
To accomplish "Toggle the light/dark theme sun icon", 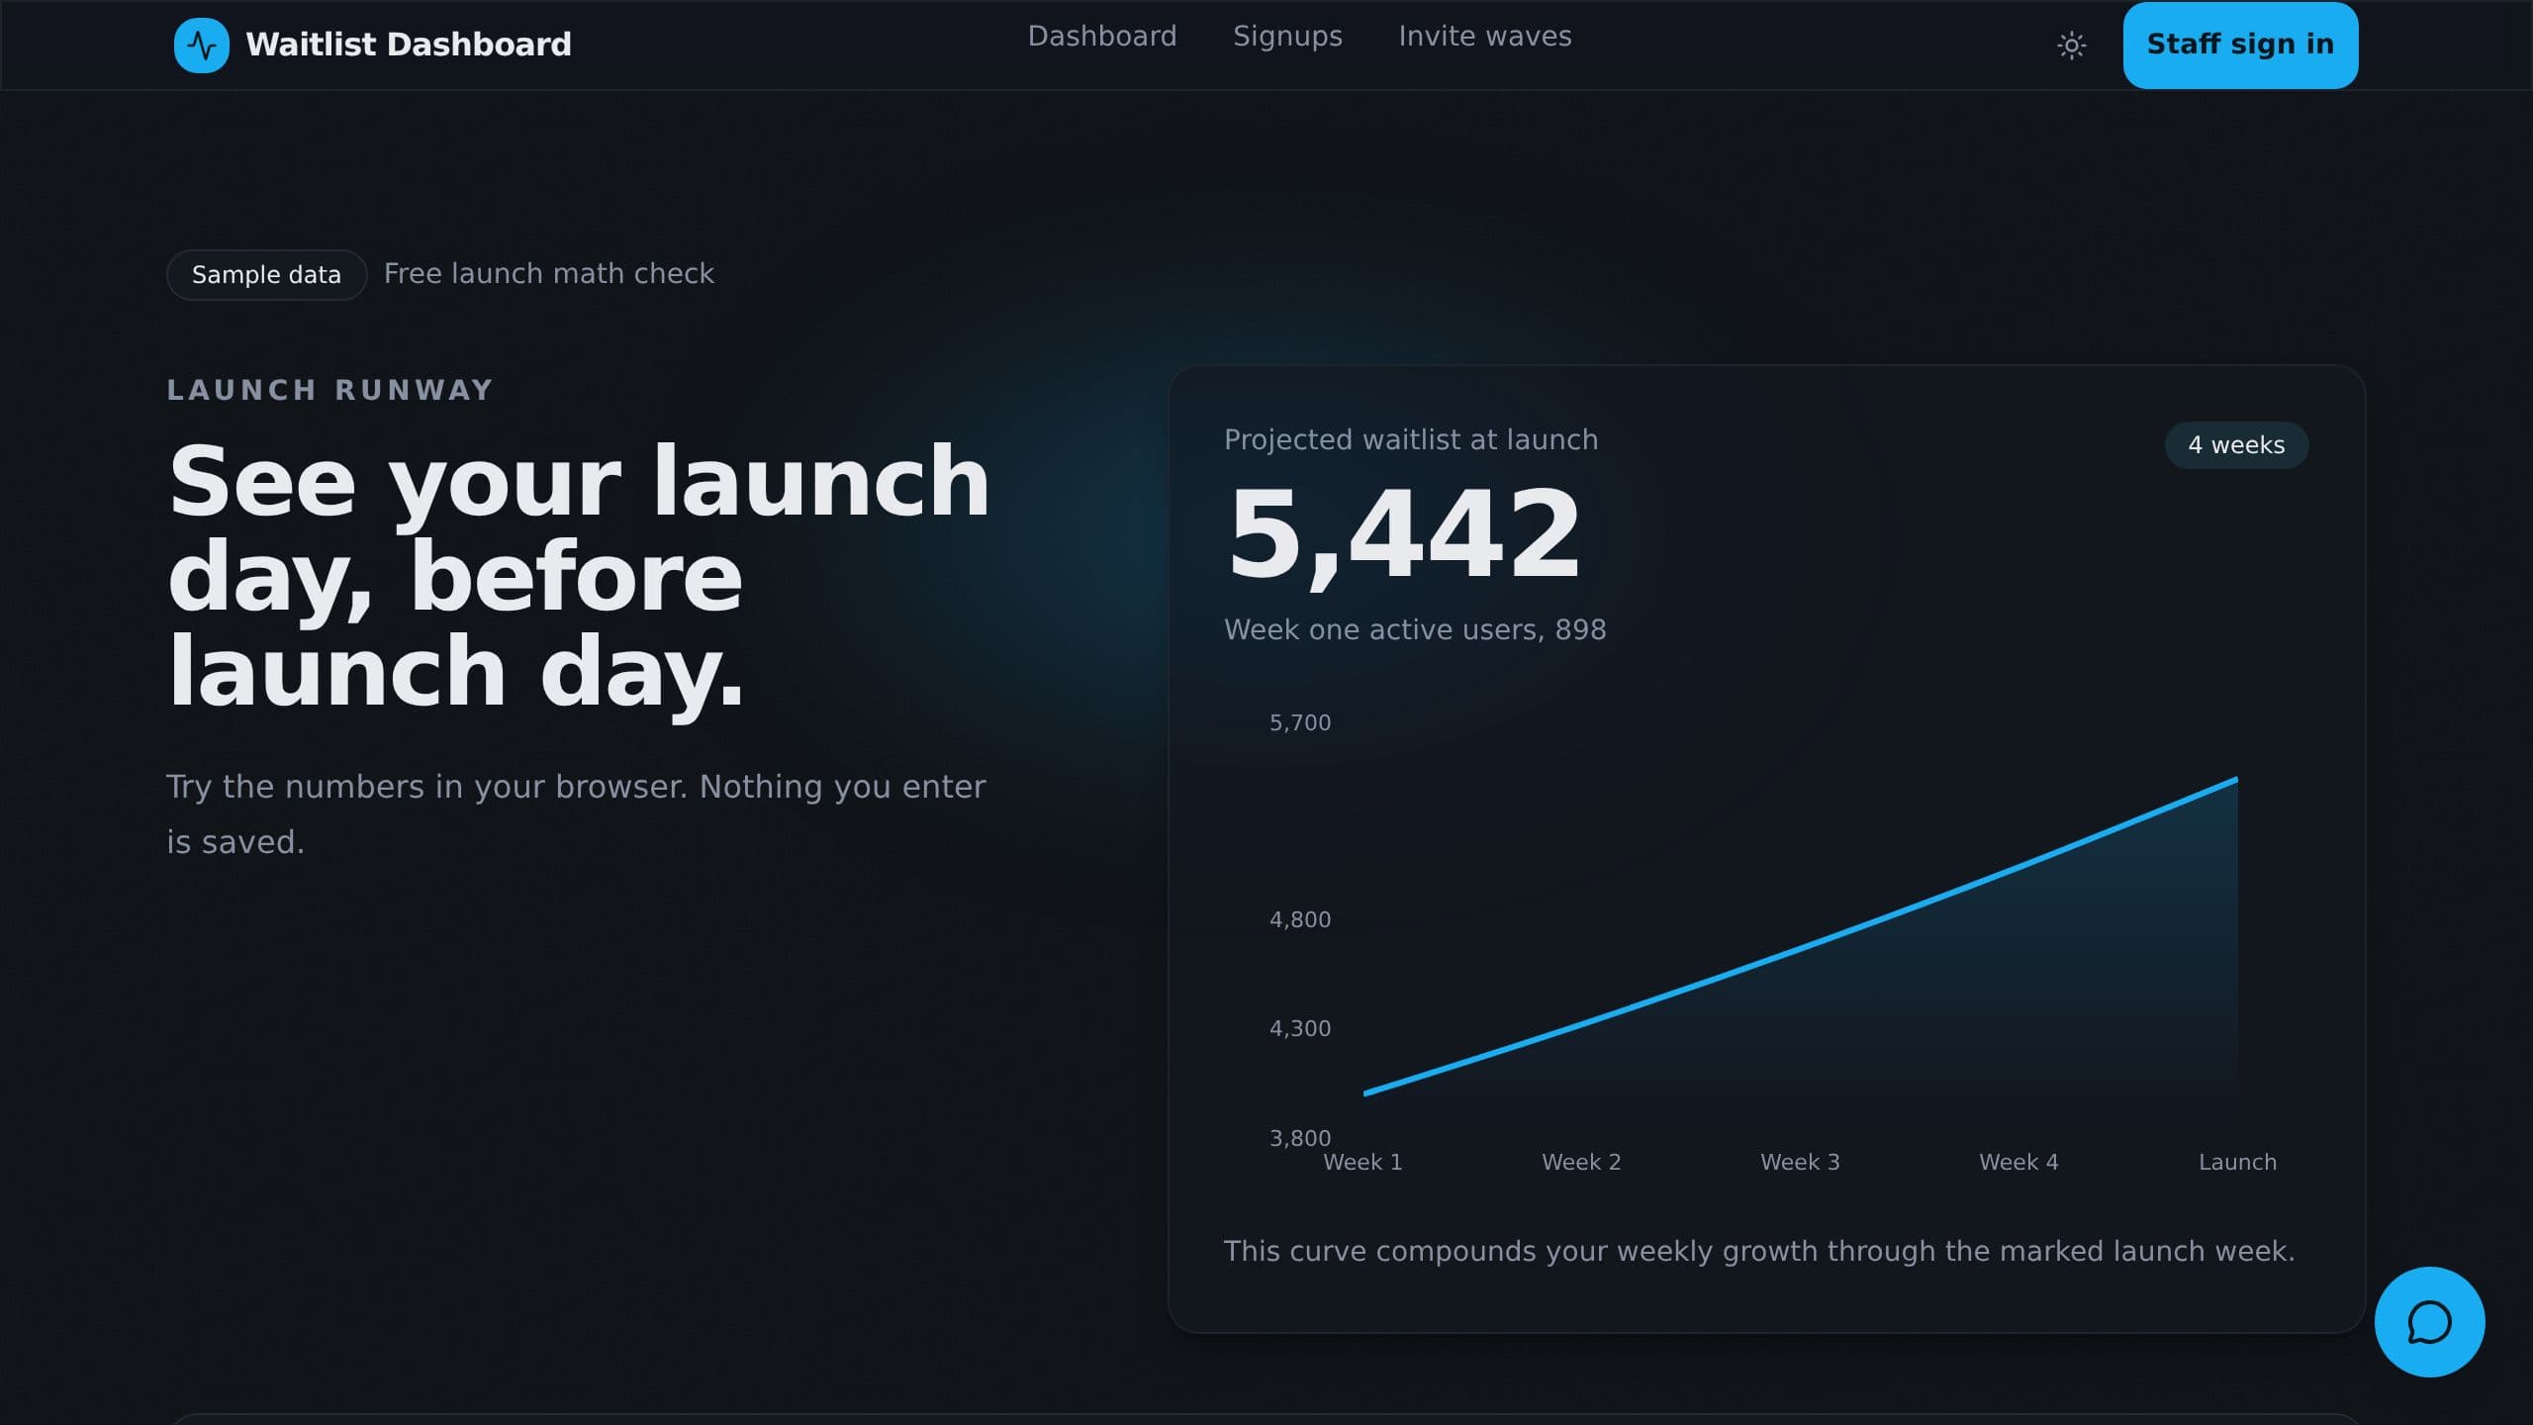I will [x=2071, y=46].
